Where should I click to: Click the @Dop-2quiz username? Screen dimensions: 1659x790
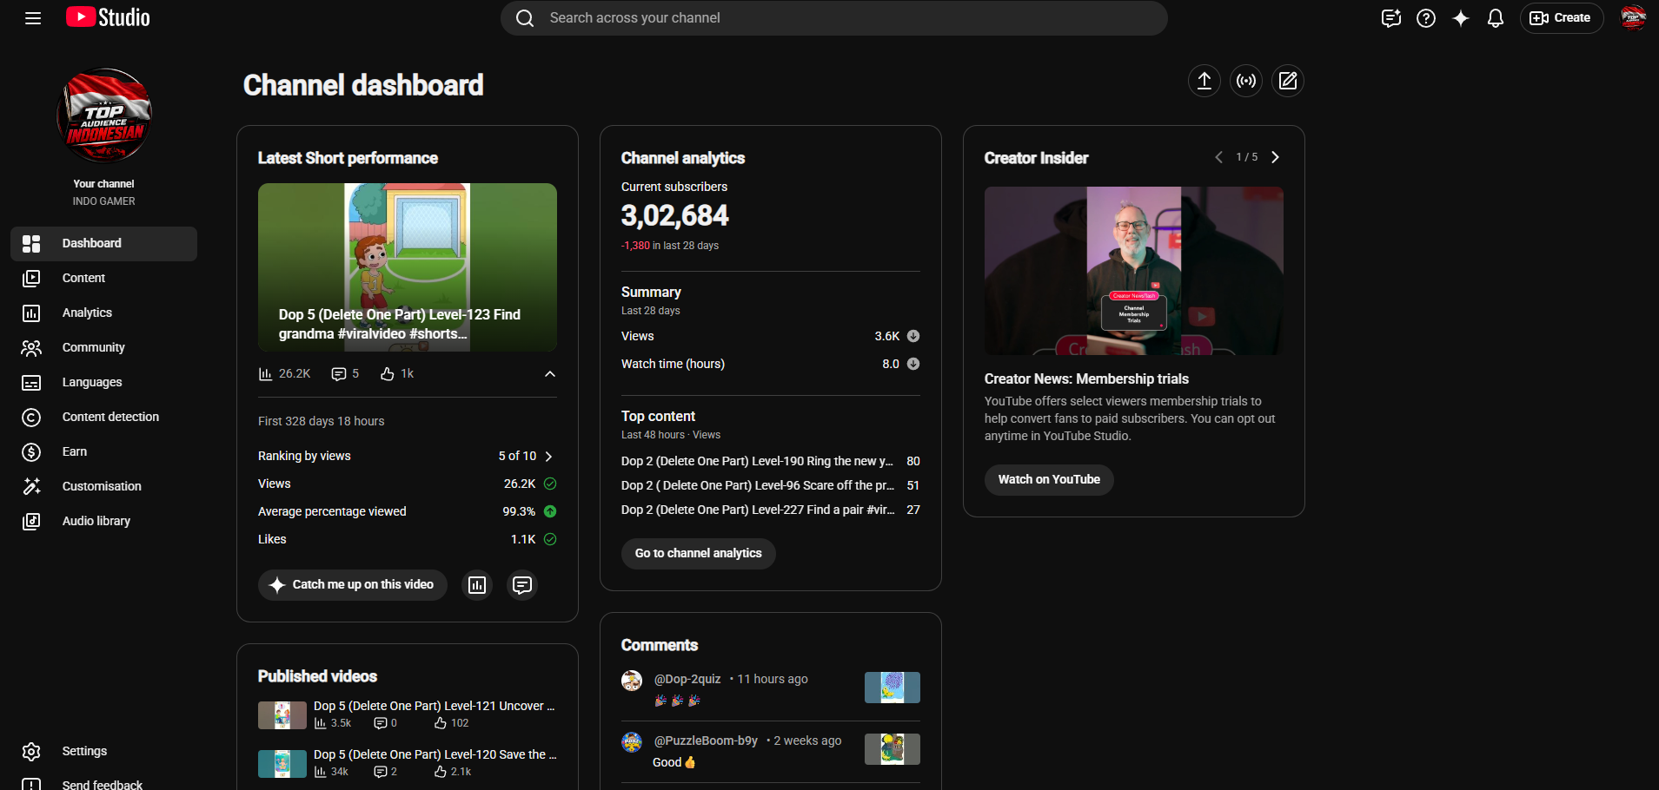[x=687, y=679]
